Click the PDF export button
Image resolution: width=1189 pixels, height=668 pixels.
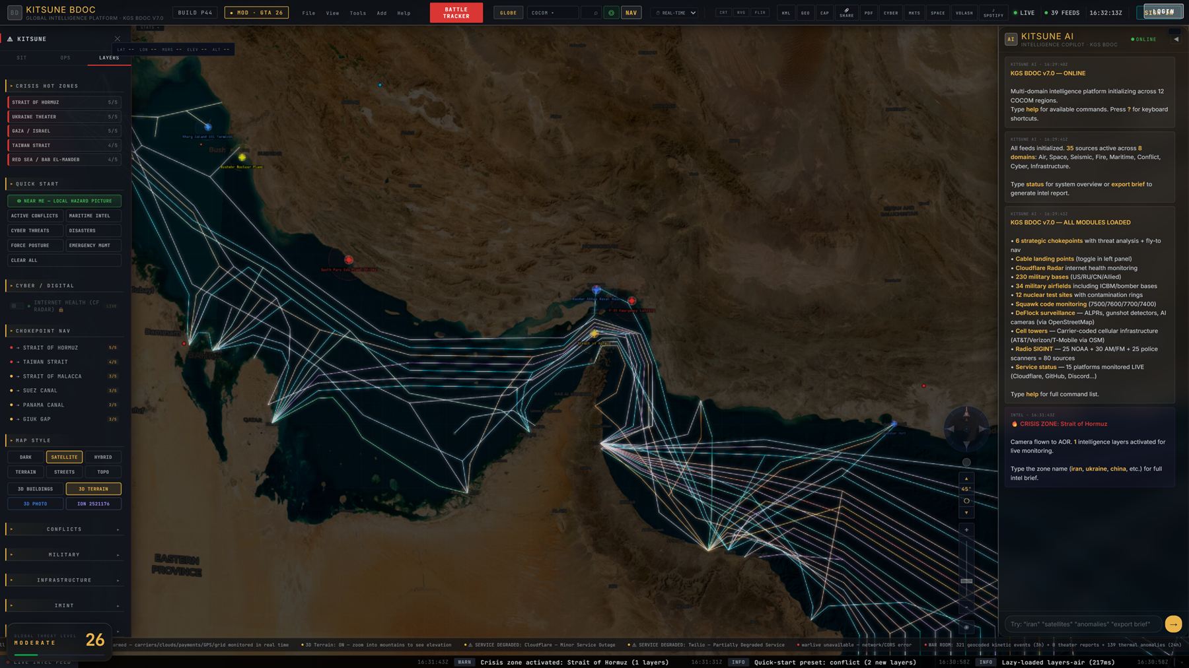[x=869, y=13]
